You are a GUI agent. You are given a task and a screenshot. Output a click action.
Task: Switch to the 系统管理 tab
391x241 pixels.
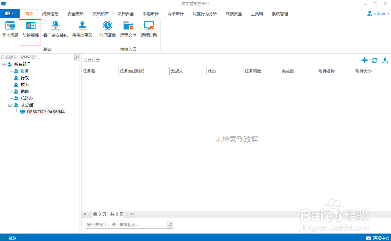point(279,14)
